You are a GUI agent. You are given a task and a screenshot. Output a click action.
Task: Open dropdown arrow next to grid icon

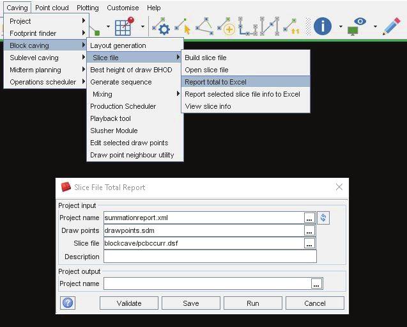pos(142,28)
